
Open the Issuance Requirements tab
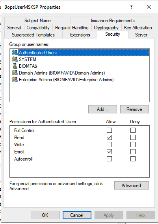click(113, 21)
